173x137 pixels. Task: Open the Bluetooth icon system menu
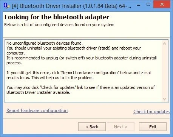pyautogui.click(x=6, y=6)
